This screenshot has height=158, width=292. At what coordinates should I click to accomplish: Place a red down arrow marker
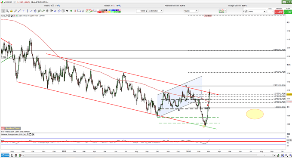(x=75, y=11)
